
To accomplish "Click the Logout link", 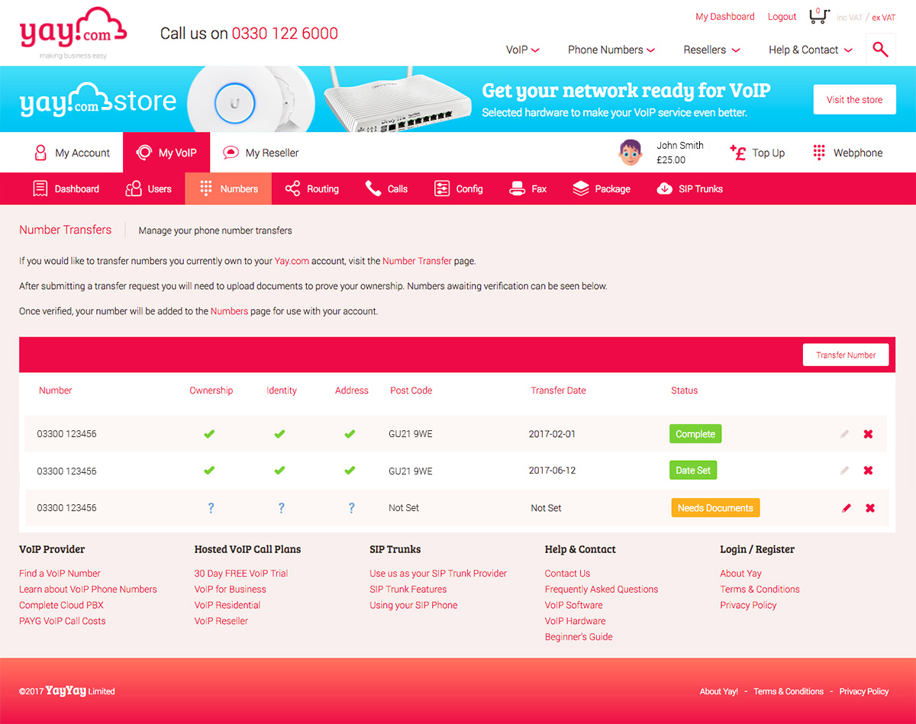I will pyautogui.click(x=782, y=17).
